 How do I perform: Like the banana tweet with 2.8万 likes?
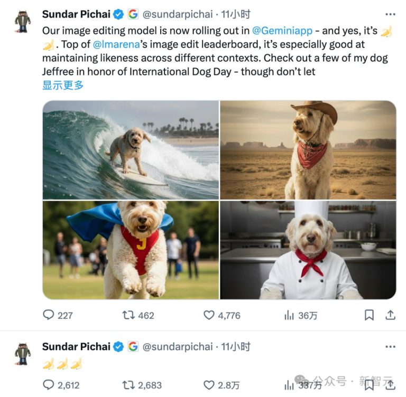coord(209,385)
